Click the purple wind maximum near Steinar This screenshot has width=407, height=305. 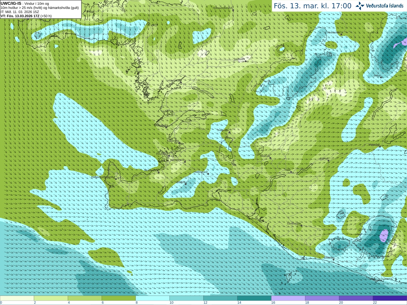[x=384, y=236]
